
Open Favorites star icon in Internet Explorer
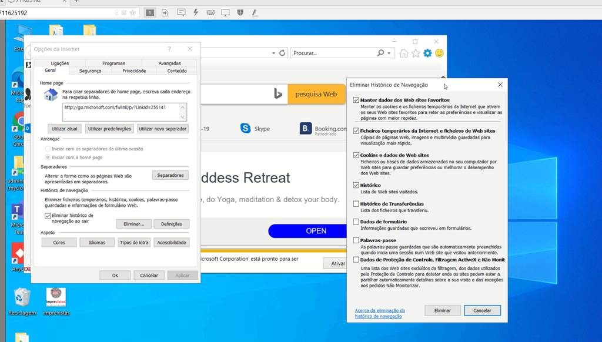click(416, 53)
